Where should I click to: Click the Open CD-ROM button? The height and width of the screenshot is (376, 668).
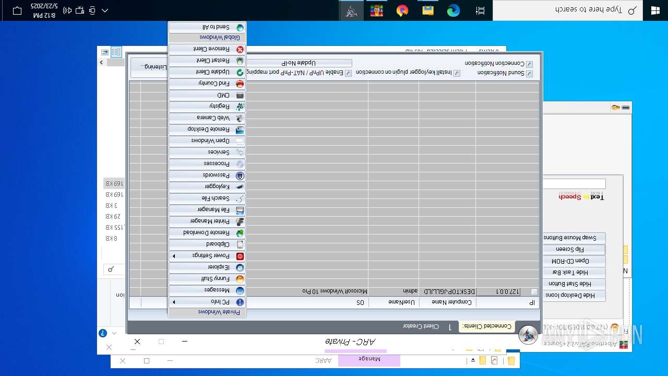coord(574,261)
